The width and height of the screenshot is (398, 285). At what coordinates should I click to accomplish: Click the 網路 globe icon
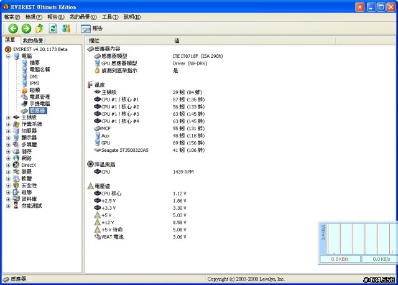click(16, 158)
